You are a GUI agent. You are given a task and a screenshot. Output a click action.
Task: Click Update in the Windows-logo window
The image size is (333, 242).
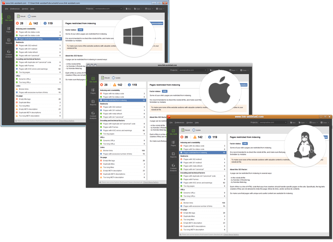pyautogui.click(x=32, y=16)
